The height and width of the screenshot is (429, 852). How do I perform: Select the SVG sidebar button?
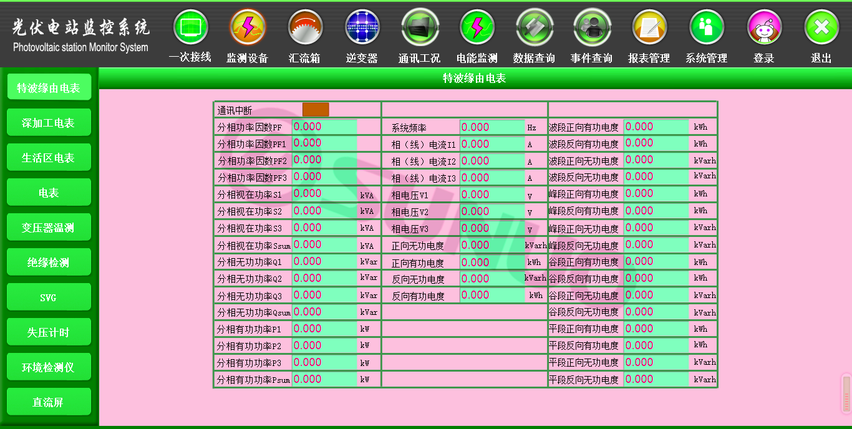(49, 297)
